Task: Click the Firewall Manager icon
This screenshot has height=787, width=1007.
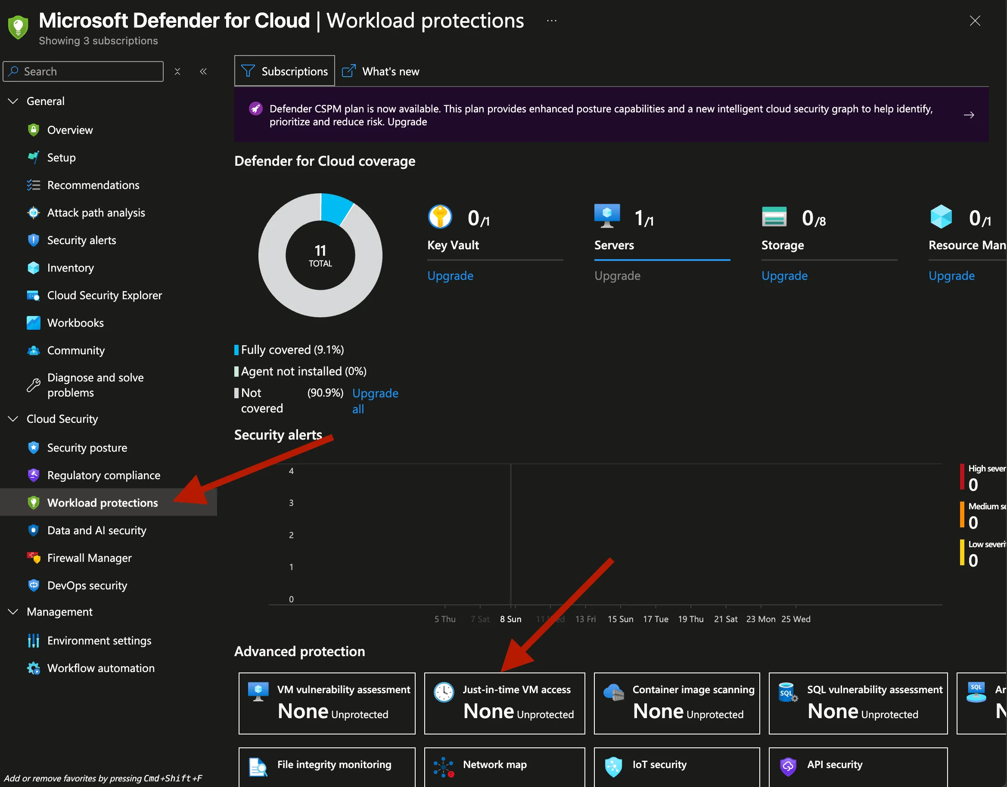Action: [x=33, y=558]
